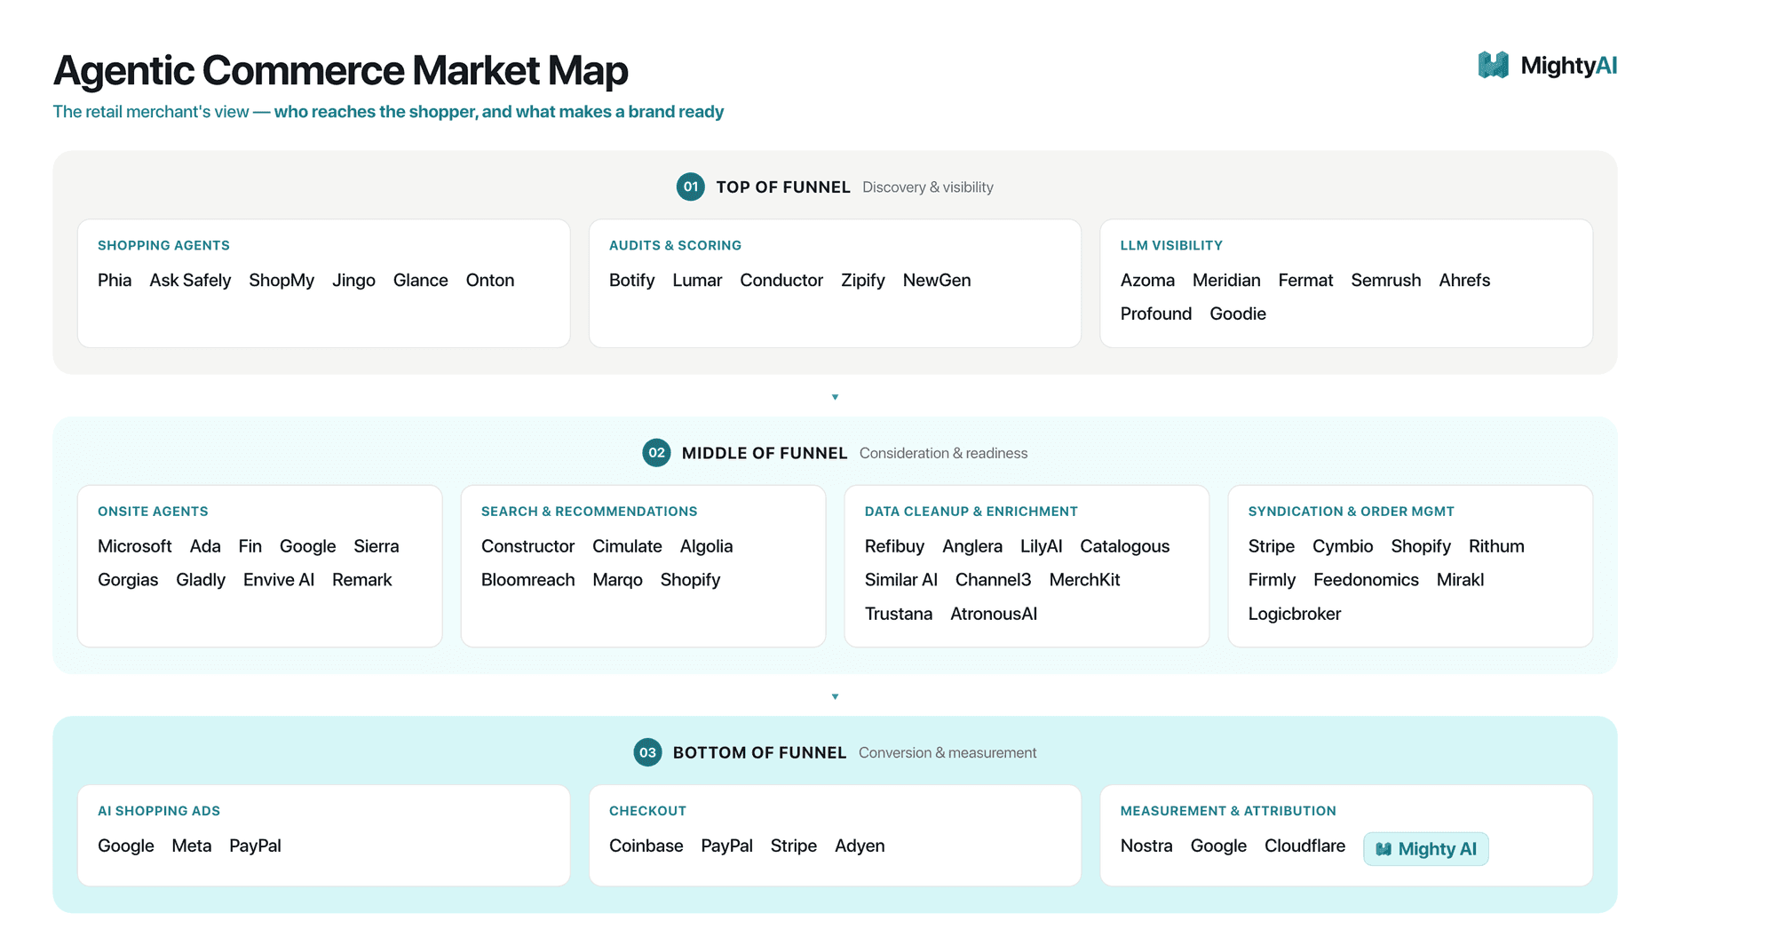Click Bloomreach in Search & Recommendations
This screenshot has height=945, width=1776.
[528, 580]
